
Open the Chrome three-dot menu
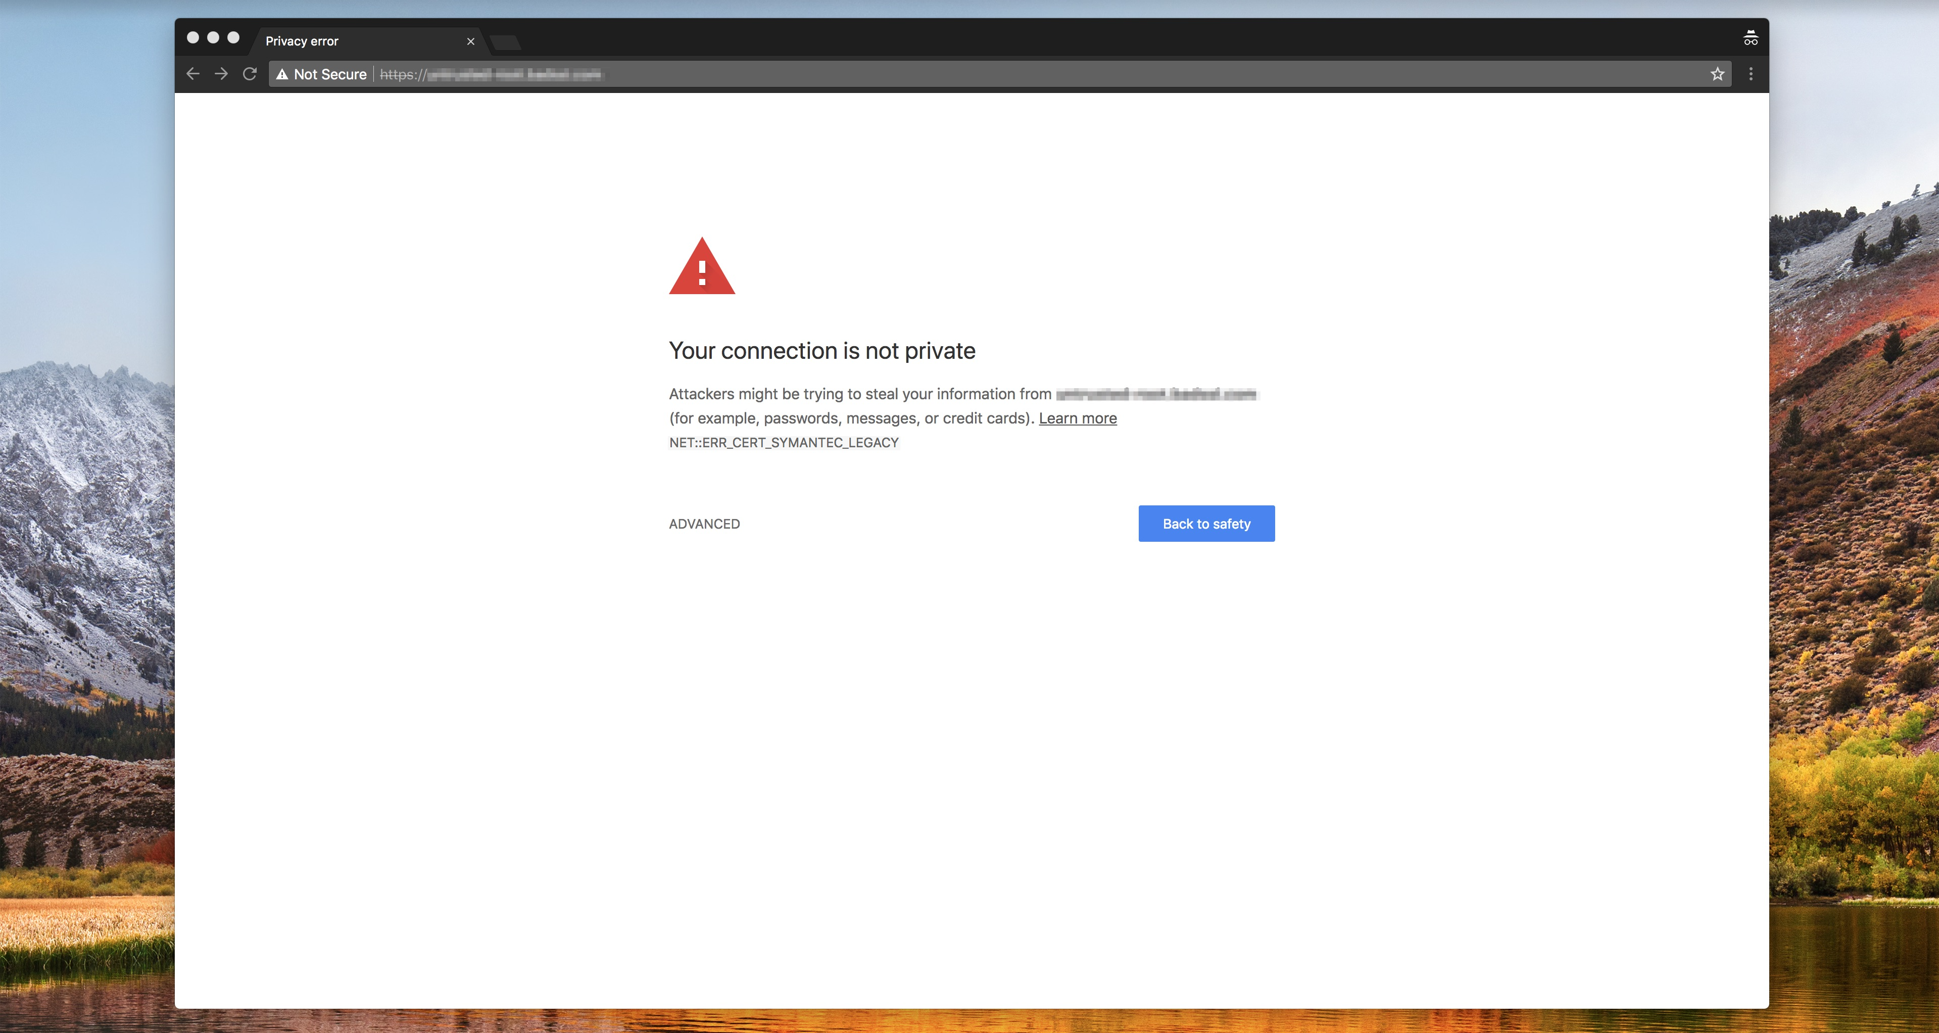[x=1751, y=74]
